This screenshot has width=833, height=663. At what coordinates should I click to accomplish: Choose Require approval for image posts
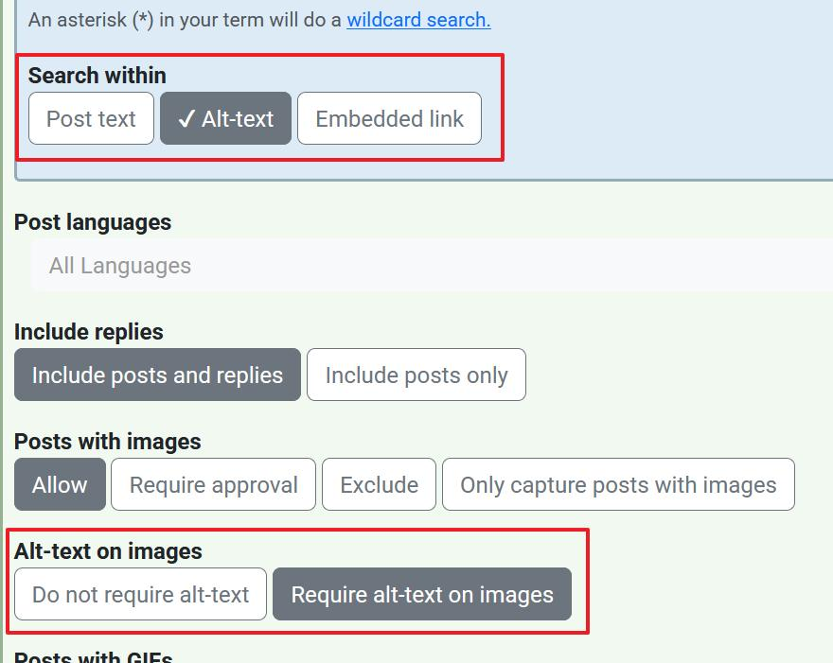point(213,485)
